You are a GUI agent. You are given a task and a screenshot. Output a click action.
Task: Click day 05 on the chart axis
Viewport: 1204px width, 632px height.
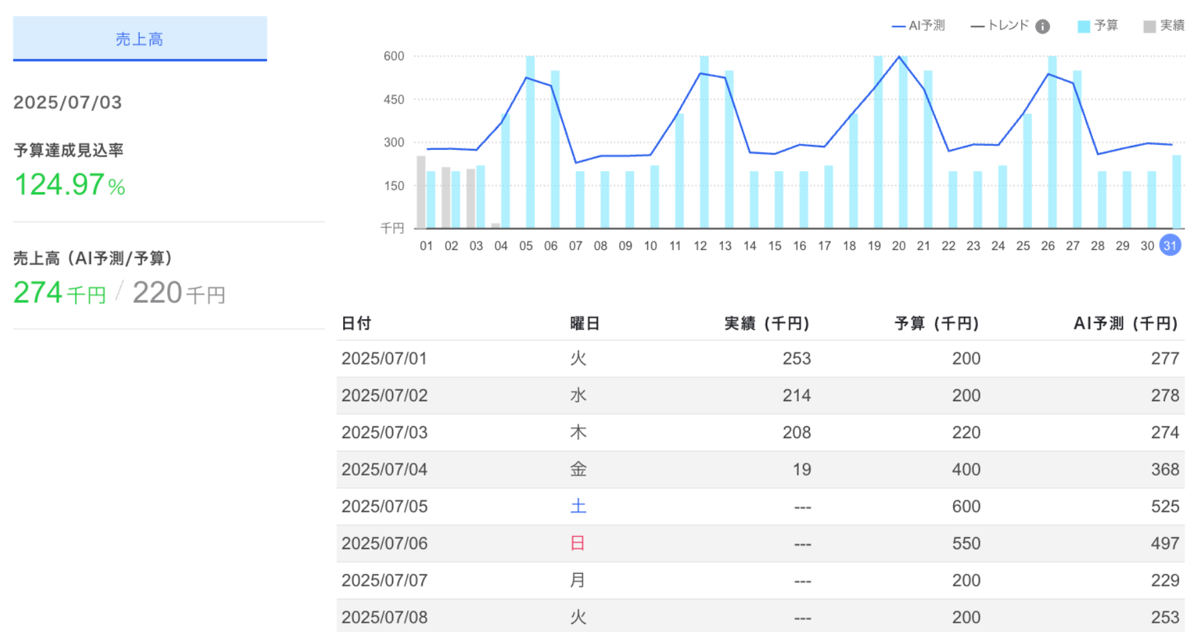[x=526, y=246]
